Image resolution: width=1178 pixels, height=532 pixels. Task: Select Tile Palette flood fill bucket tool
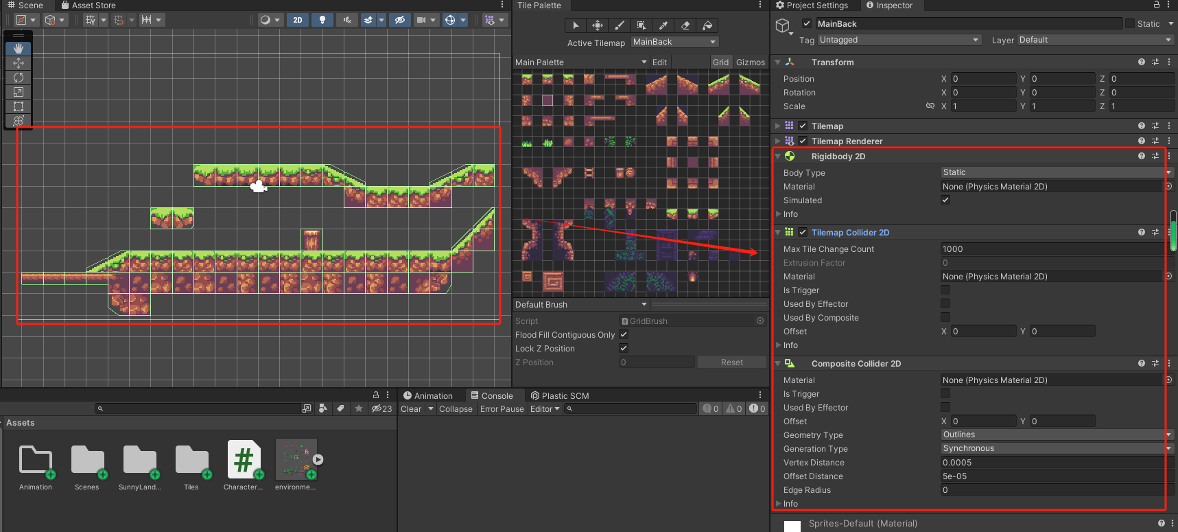707,25
